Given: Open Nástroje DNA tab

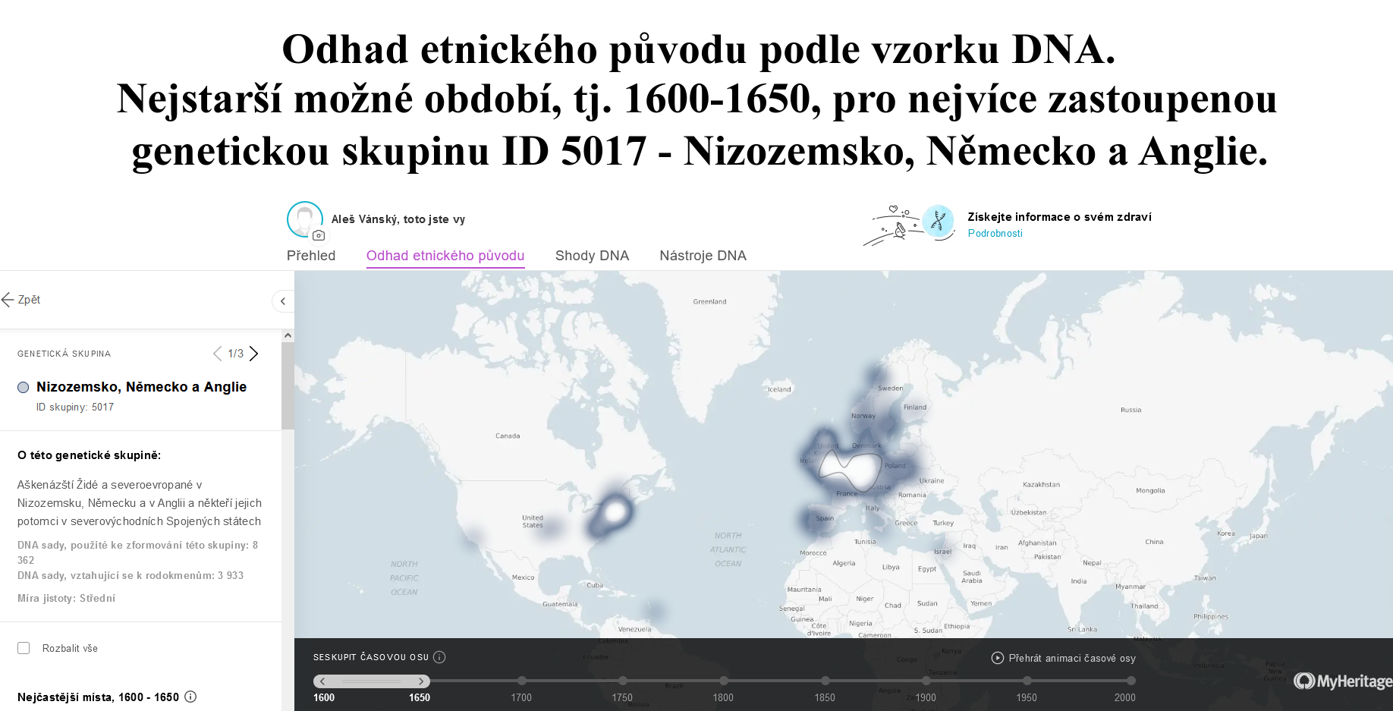Looking at the screenshot, I should click(x=703, y=256).
